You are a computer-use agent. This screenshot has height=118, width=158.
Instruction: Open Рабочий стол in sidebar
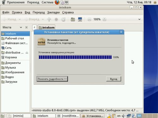click(x=15, y=38)
